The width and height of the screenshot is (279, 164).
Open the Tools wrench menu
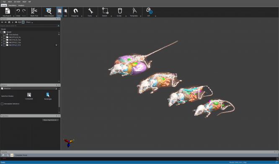[90, 11]
